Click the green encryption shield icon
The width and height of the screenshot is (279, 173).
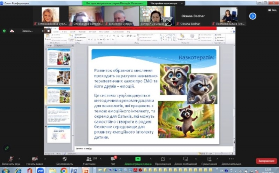coord(4,31)
